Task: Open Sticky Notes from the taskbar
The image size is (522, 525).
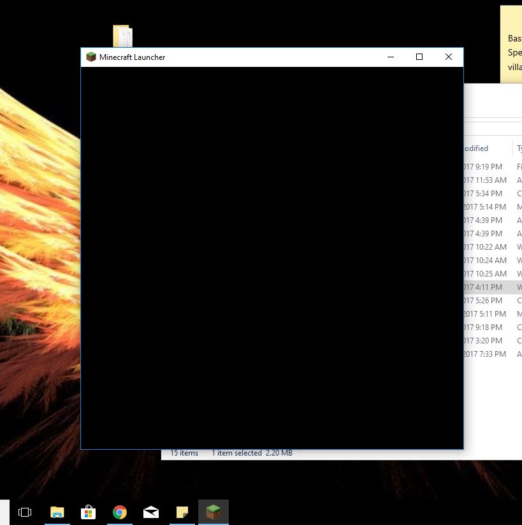Action: click(x=182, y=512)
